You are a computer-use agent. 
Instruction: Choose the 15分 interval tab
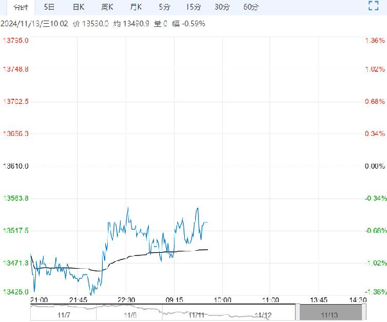click(x=193, y=7)
